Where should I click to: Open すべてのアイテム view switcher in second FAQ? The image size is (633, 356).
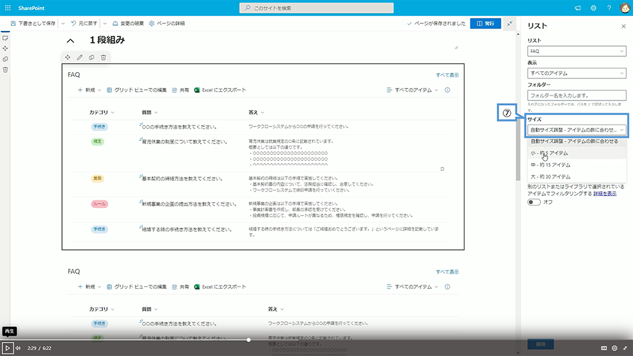412,286
